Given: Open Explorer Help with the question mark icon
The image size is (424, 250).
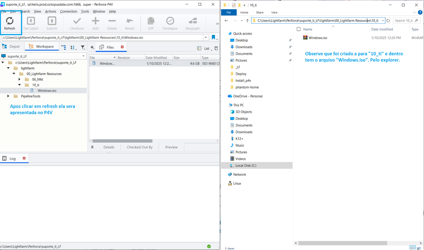Looking at the screenshot, I should click(420, 13).
